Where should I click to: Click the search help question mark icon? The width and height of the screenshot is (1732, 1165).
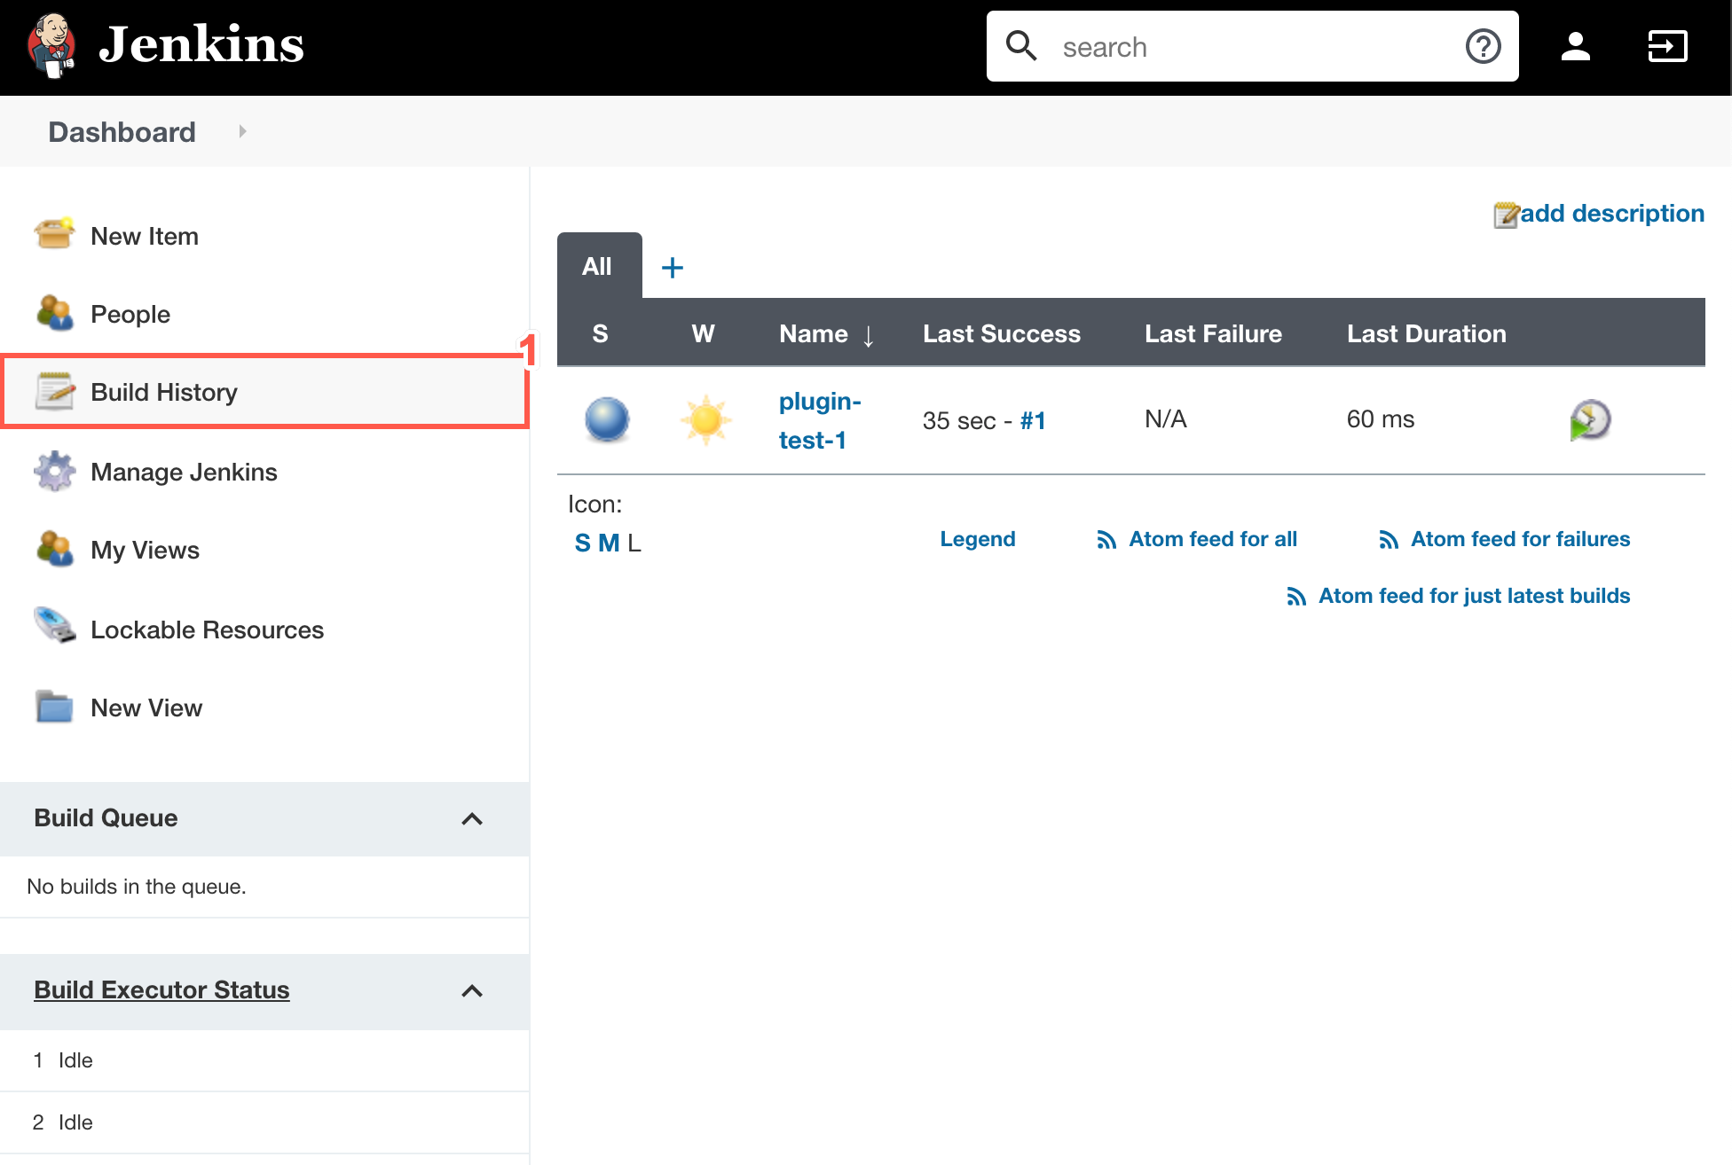(1483, 46)
